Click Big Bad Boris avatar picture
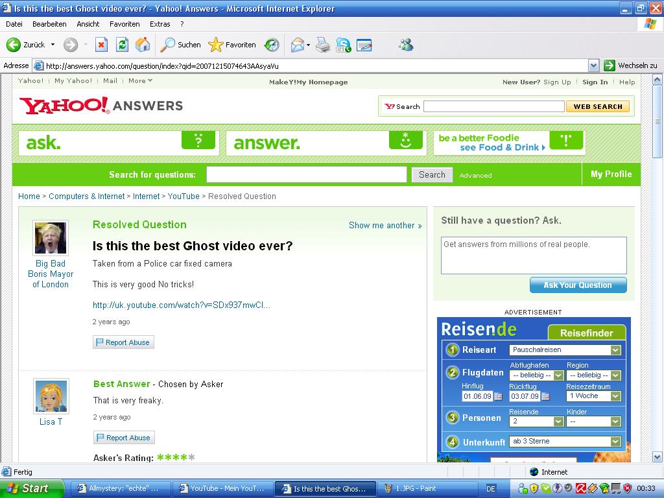 click(x=51, y=237)
